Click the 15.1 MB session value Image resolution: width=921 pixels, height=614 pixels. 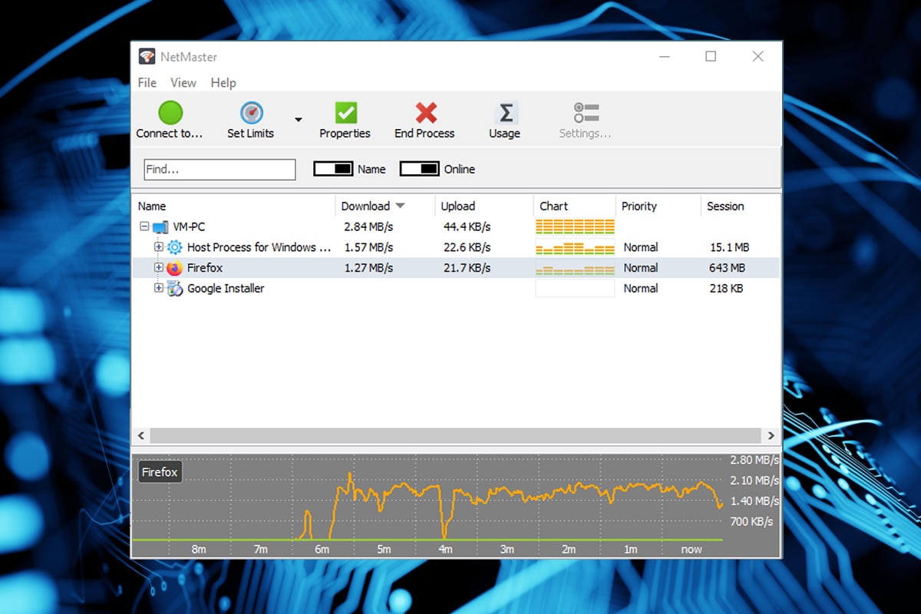pyautogui.click(x=730, y=247)
